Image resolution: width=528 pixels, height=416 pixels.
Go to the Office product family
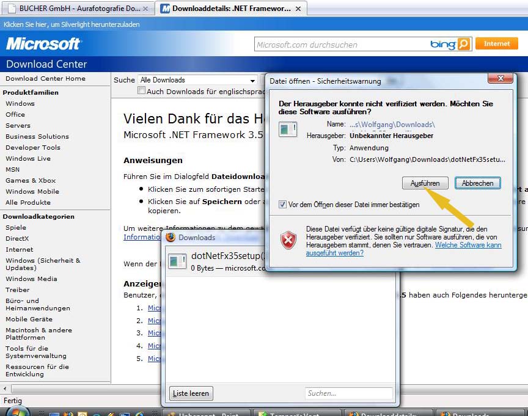tap(15, 114)
